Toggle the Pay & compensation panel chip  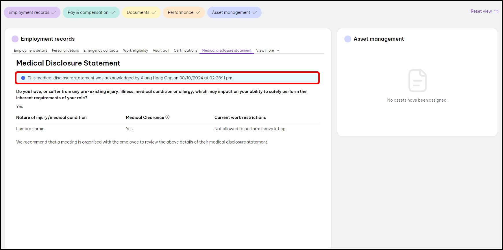click(x=91, y=12)
